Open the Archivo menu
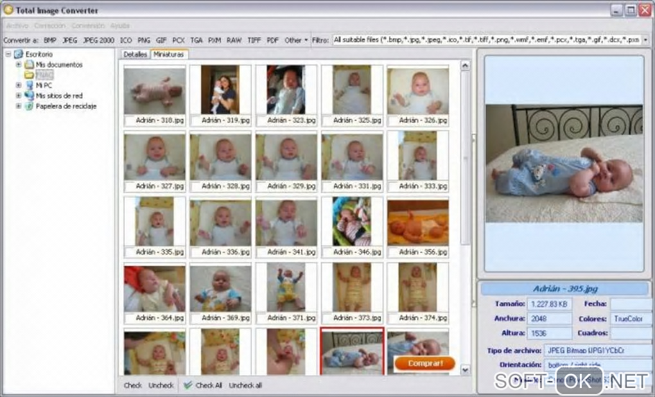The height and width of the screenshot is (397, 655). [x=17, y=26]
